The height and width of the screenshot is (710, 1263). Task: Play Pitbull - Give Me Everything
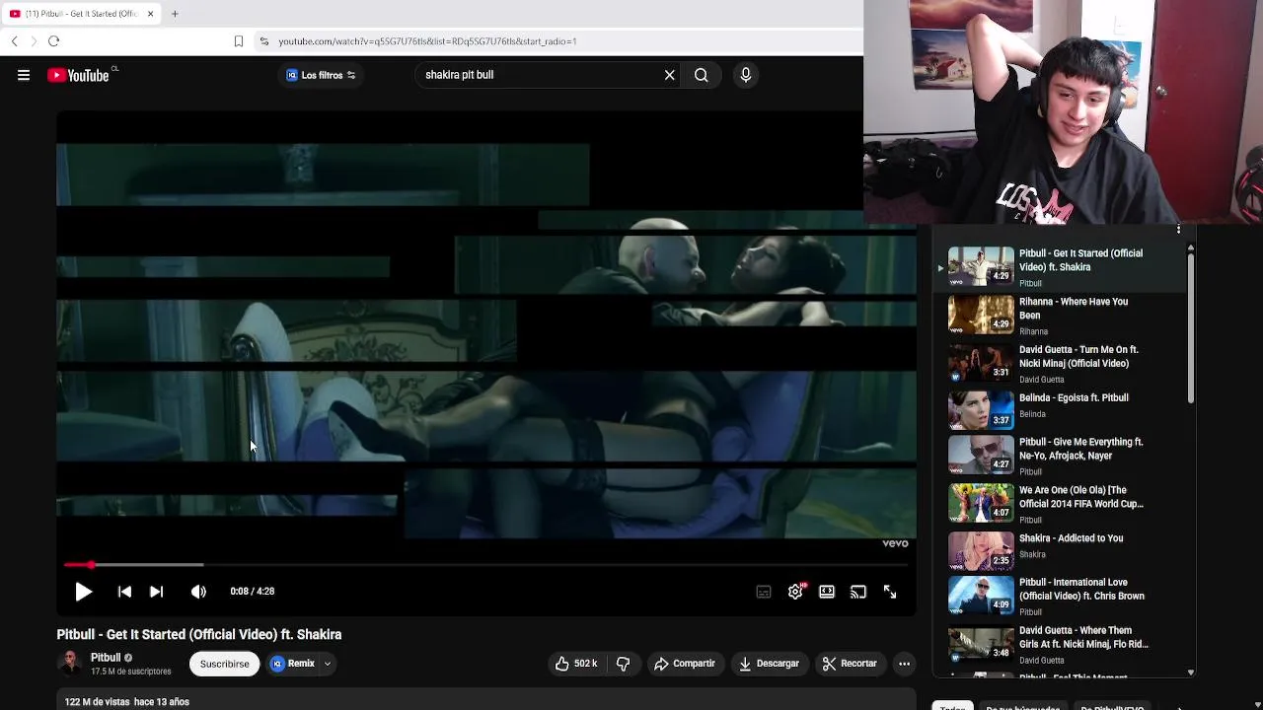[x=1059, y=456]
